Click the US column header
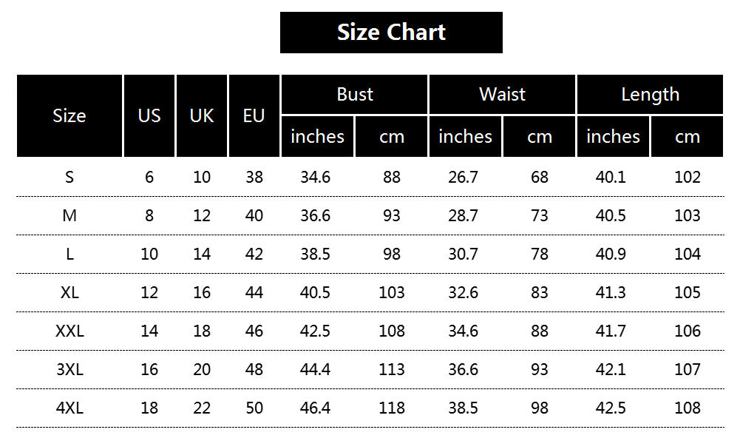The image size is (740, 438). (x=149, y=116)
